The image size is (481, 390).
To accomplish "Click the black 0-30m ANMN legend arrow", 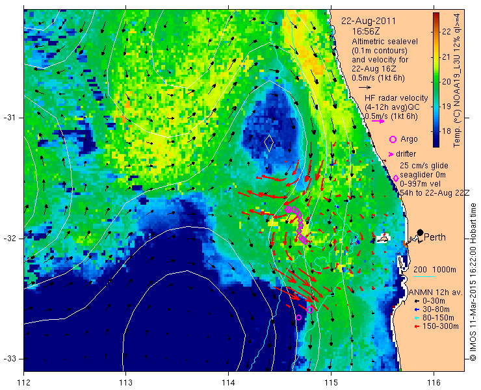I will pyautogui.click(x=417, y=302).
